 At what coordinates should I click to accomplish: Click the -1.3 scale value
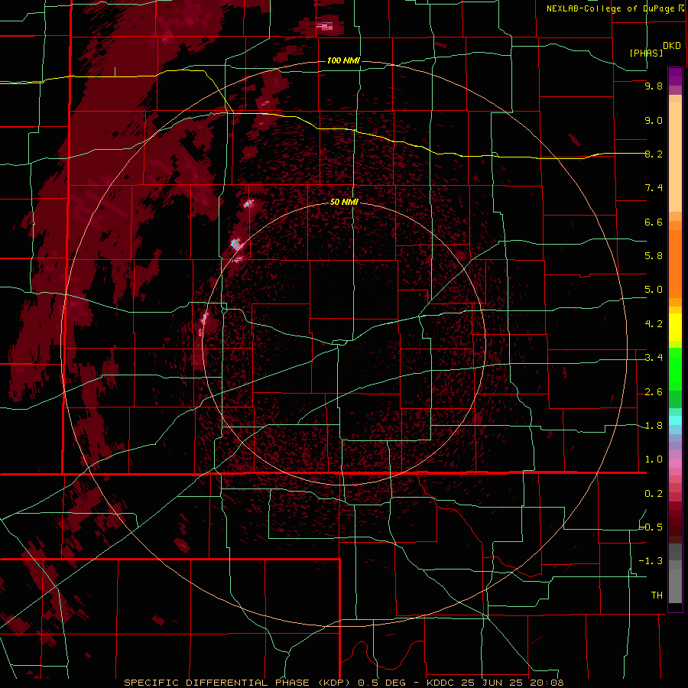tap(651, 561)
